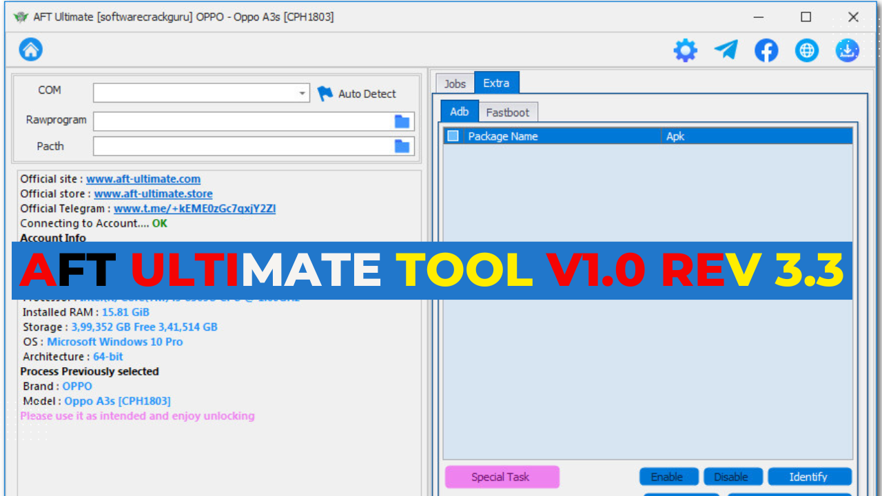The height and width of the screenshot is (496, 882).
Task: Click the Auto Detect flag icon
Action: tap(325, 94)
